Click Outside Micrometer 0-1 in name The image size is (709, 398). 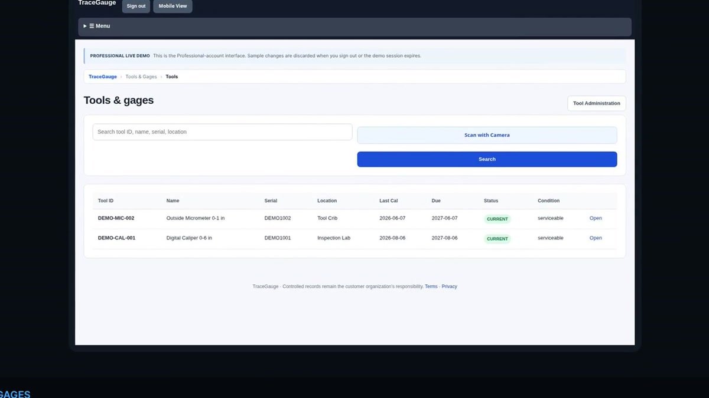coord(196,218)
